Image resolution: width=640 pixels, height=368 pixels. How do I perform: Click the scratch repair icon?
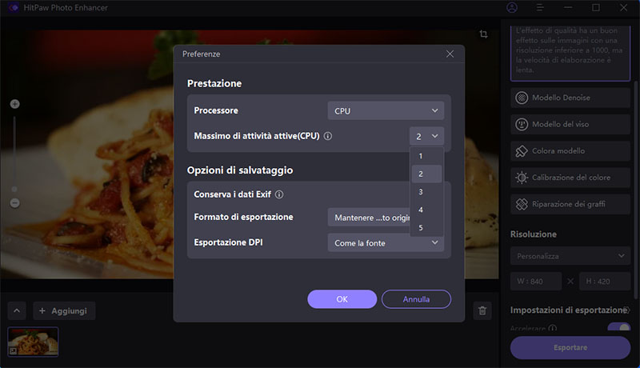coord(522,204)
